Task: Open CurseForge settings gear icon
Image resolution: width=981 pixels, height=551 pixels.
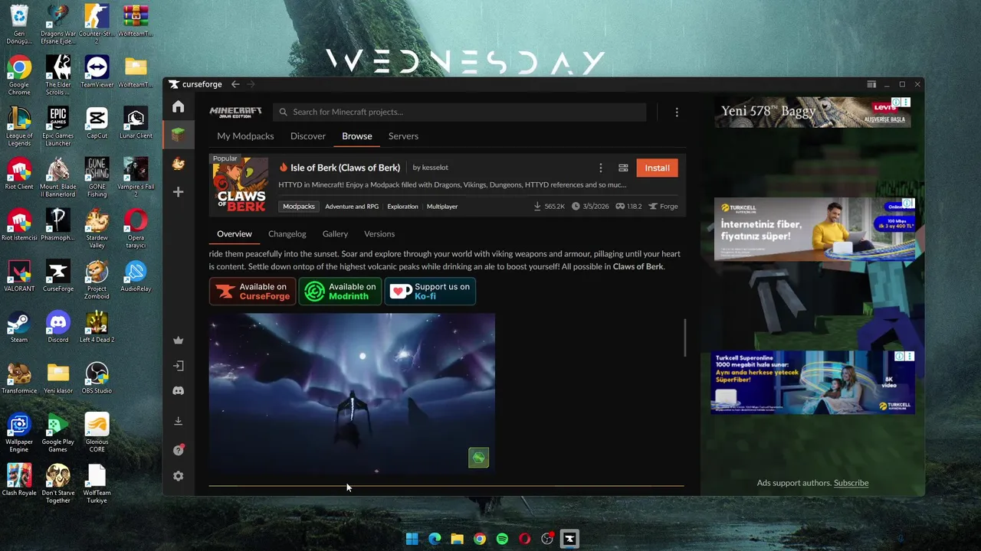Action: [178, 476]
